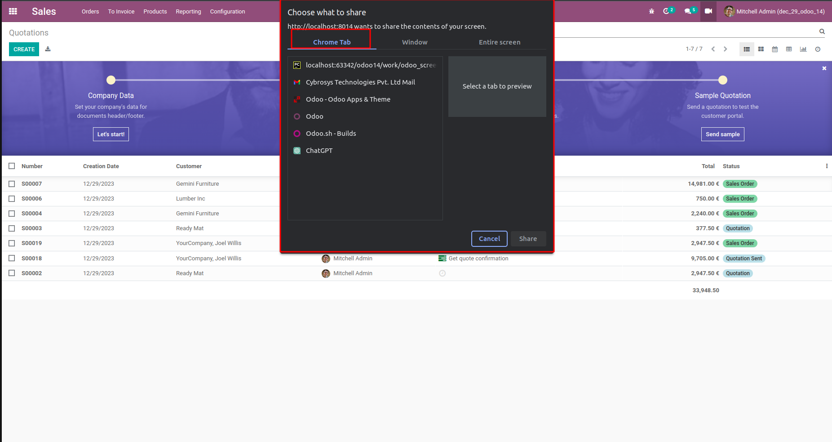Screen dimensions: 832x442
Task: Select the ChatGPT tab to share
Action: pyautogui.click(x=365, y=151)
